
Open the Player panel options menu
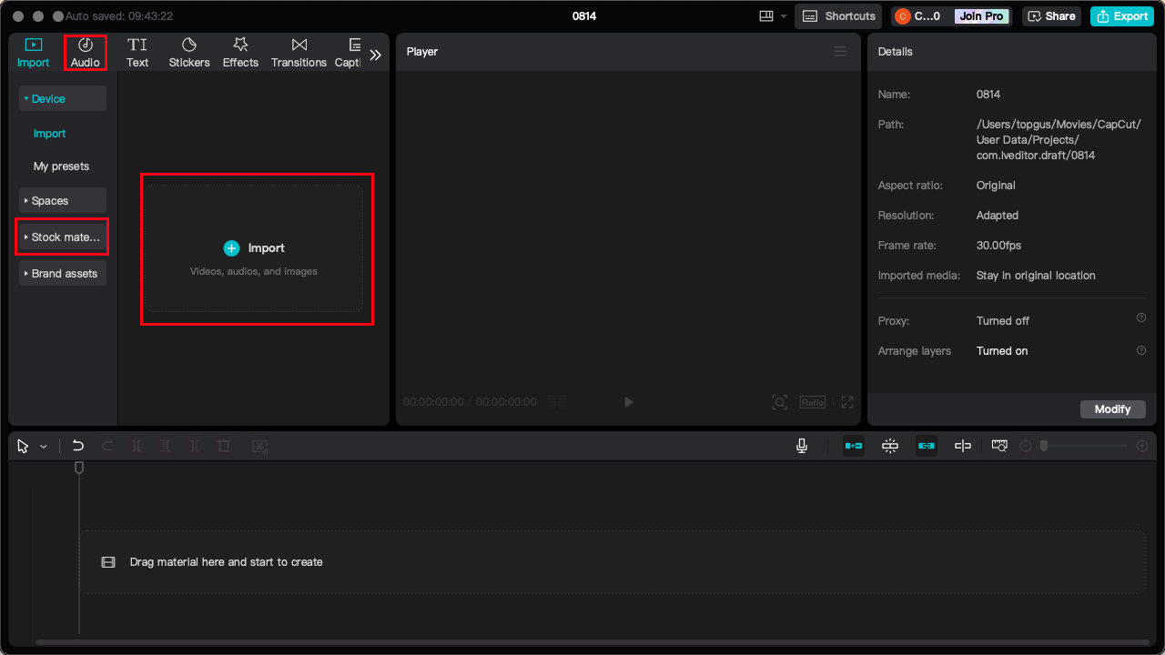(x=840, y=51)
